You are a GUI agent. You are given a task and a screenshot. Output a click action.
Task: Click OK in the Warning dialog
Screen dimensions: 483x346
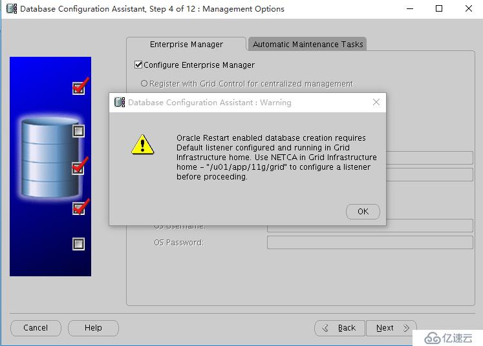(363, 212)
